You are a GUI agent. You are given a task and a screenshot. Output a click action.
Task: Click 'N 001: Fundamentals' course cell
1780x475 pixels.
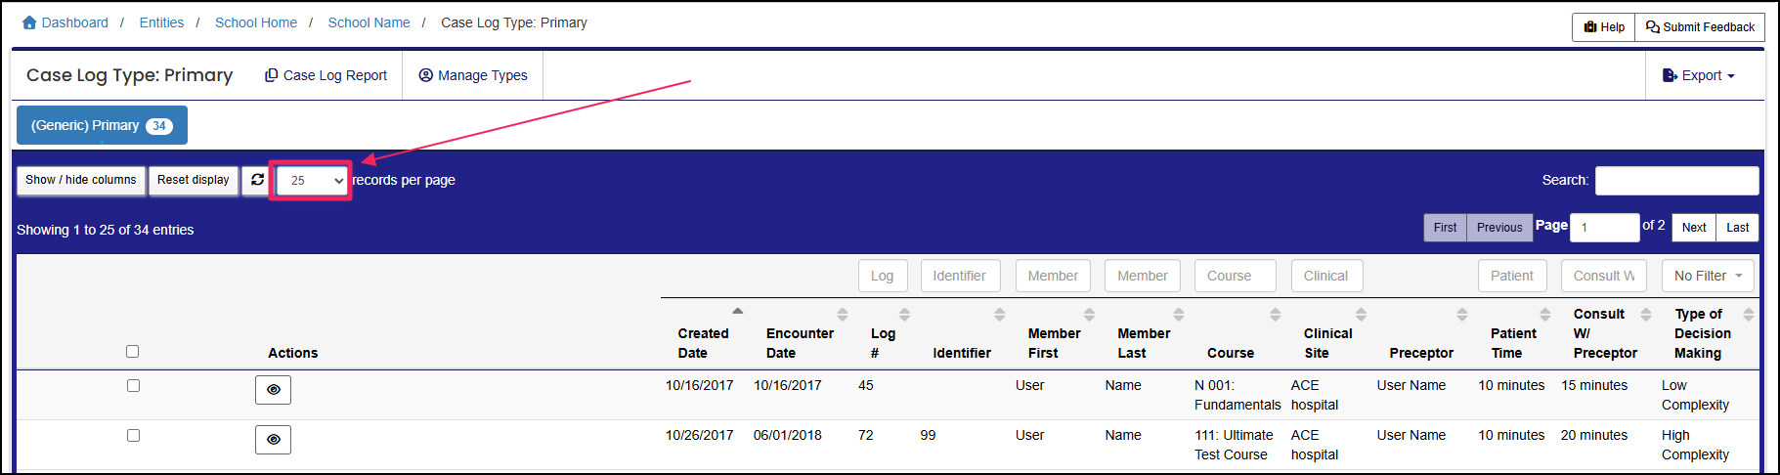pyautogui.click(x=1237, y=395)
